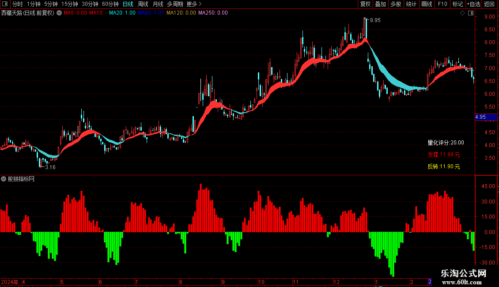Select the 15分钟 period
Viewport: 499px width, 287px height.
pyautogui.click(x=70, y=4)
